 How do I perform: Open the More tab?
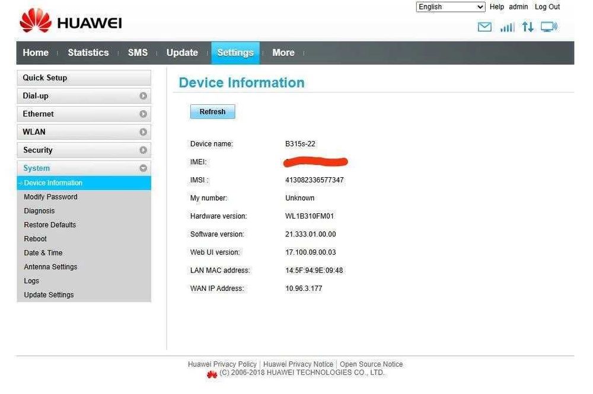pos(283,53)
